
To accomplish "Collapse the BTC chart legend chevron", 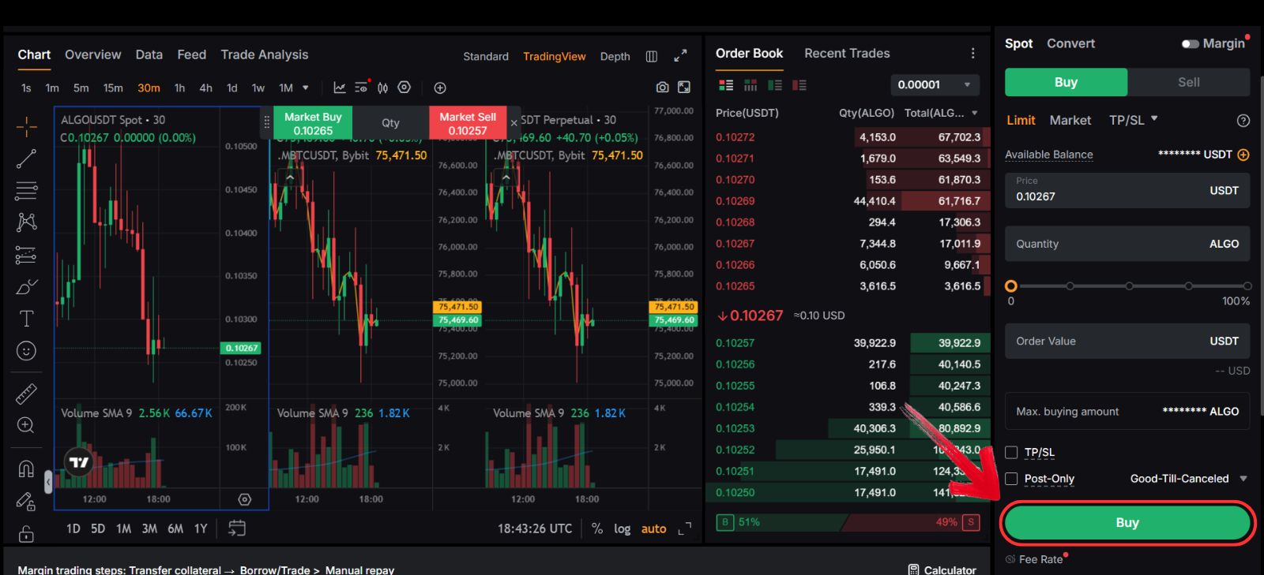I will (x=290, y=177).
